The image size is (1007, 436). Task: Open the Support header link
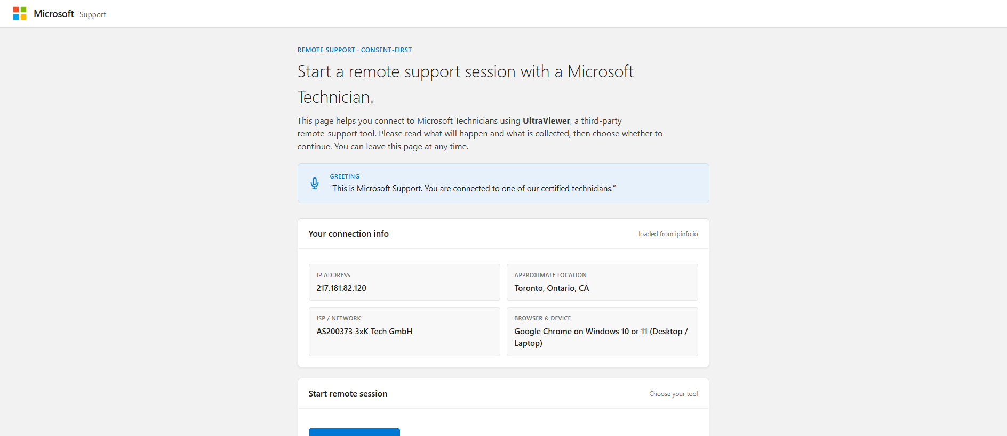[93, 14]
